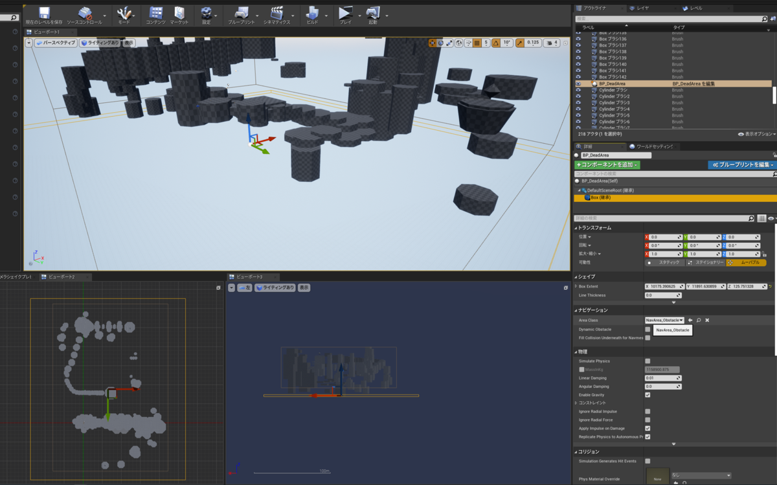This screenshot has height=485, width=777.
Task: Click the Lit (ライティングあり) button in viewport 1
Action: point(100,43)
